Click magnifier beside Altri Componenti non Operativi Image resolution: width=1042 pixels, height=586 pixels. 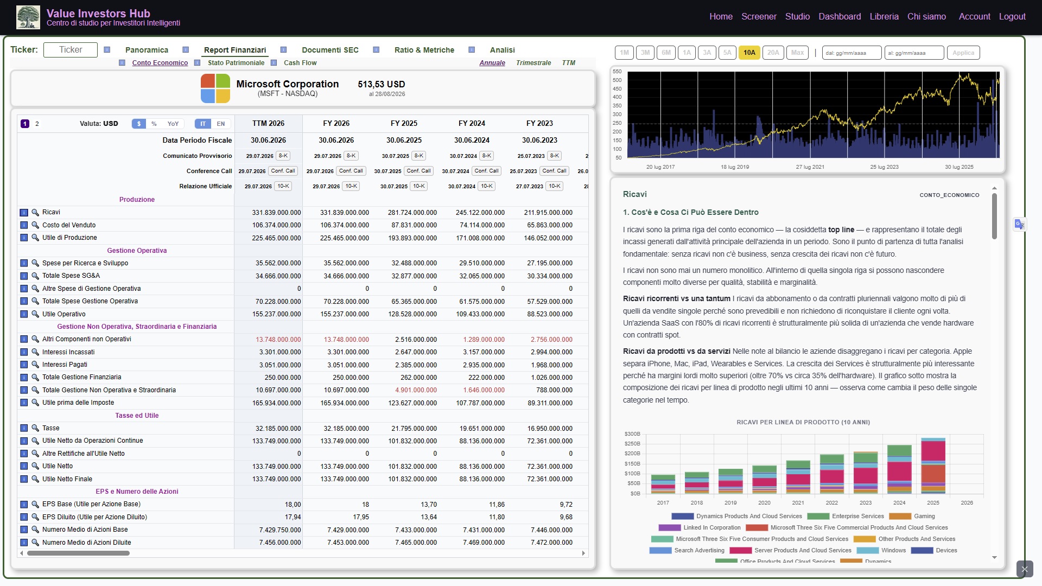click(x=35, y=339)
